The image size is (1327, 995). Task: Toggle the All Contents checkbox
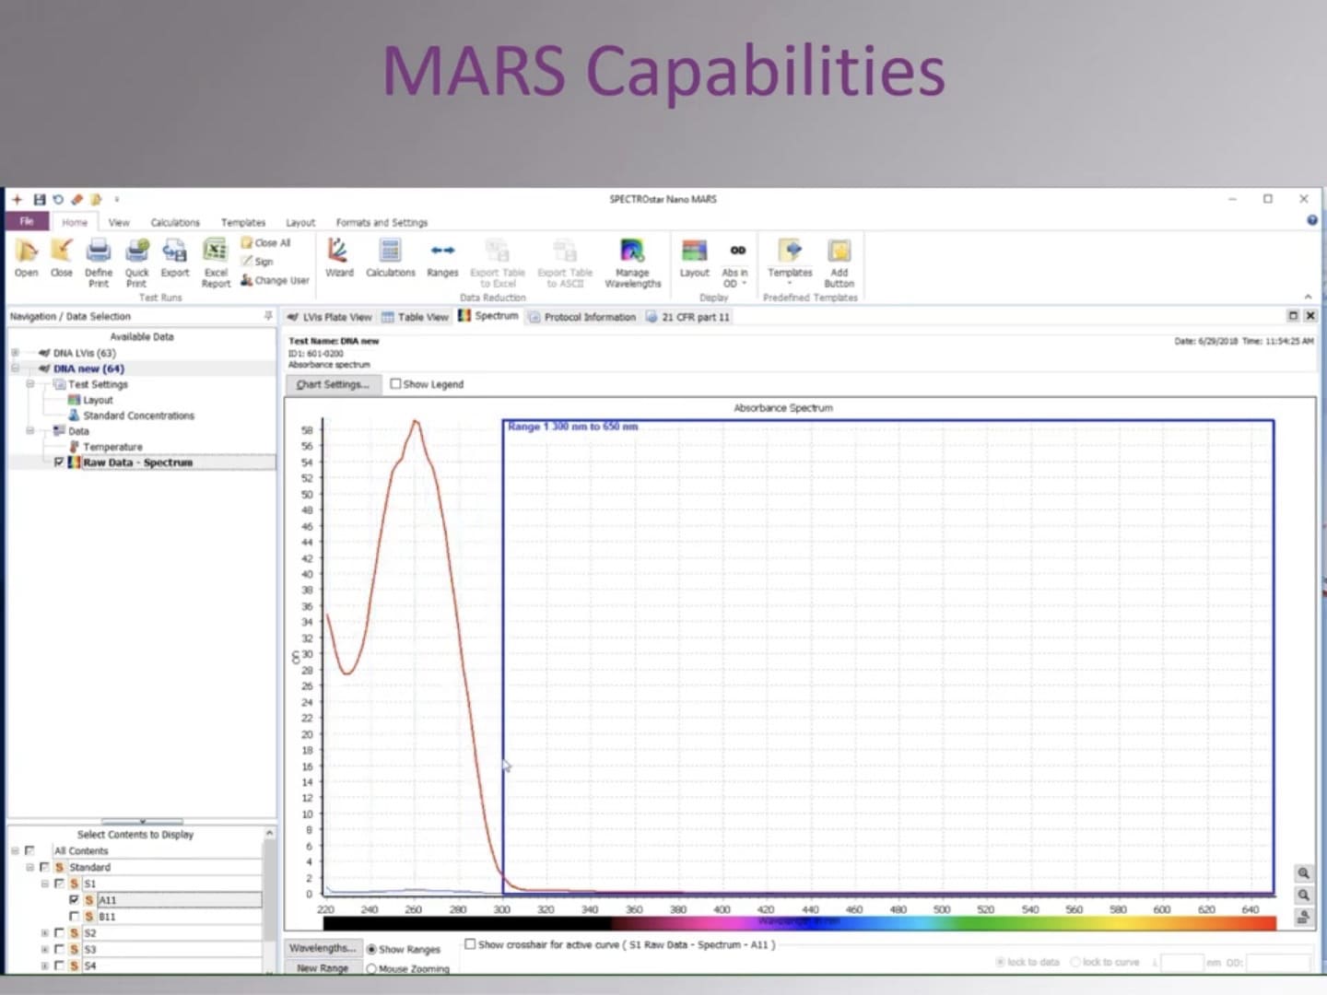29,850
